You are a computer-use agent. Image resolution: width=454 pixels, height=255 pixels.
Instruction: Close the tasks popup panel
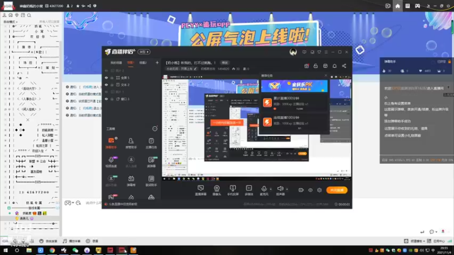(326, 75)
